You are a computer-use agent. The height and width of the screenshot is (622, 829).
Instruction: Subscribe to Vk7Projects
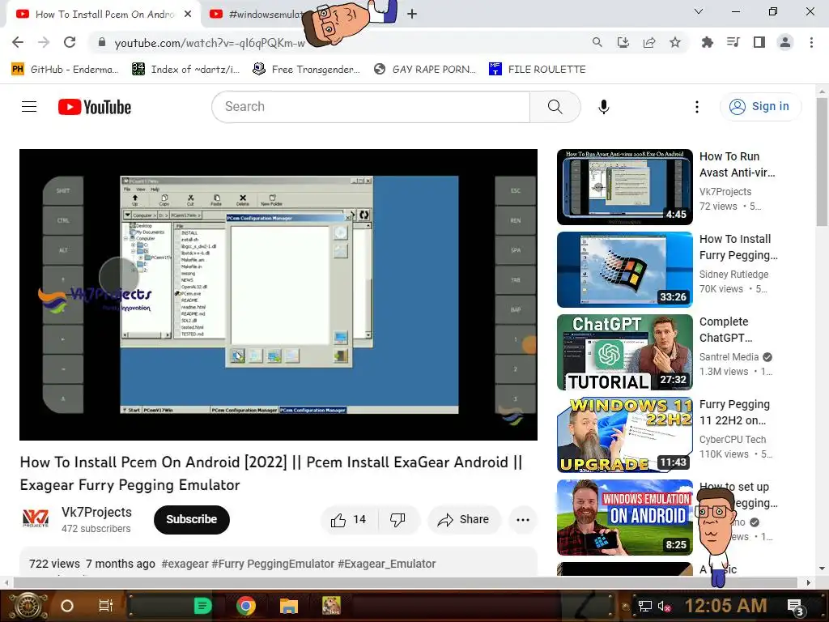(191, 519)
